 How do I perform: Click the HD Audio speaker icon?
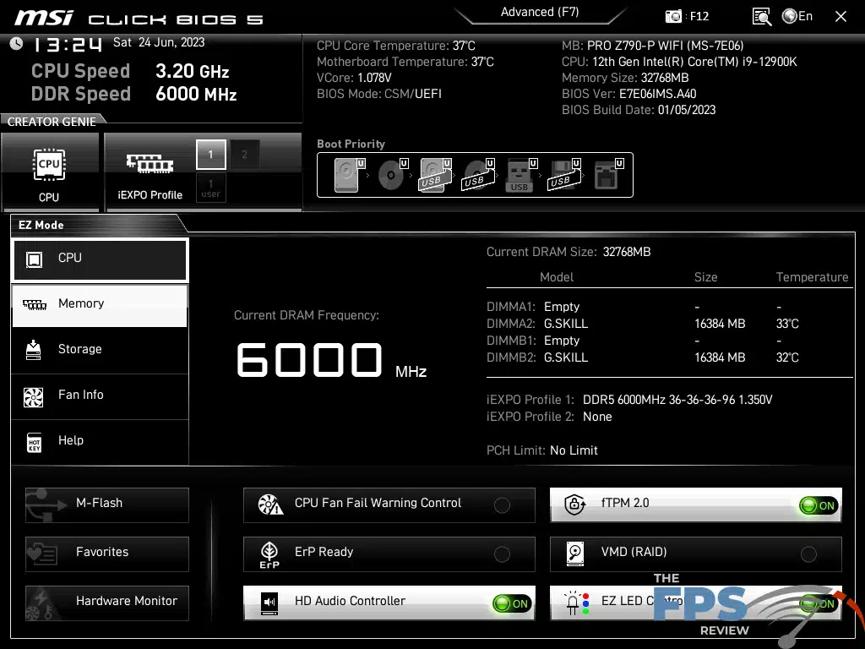point(269,603)
